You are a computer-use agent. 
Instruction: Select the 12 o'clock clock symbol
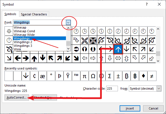pyautogui.click(x=9, y=40)
